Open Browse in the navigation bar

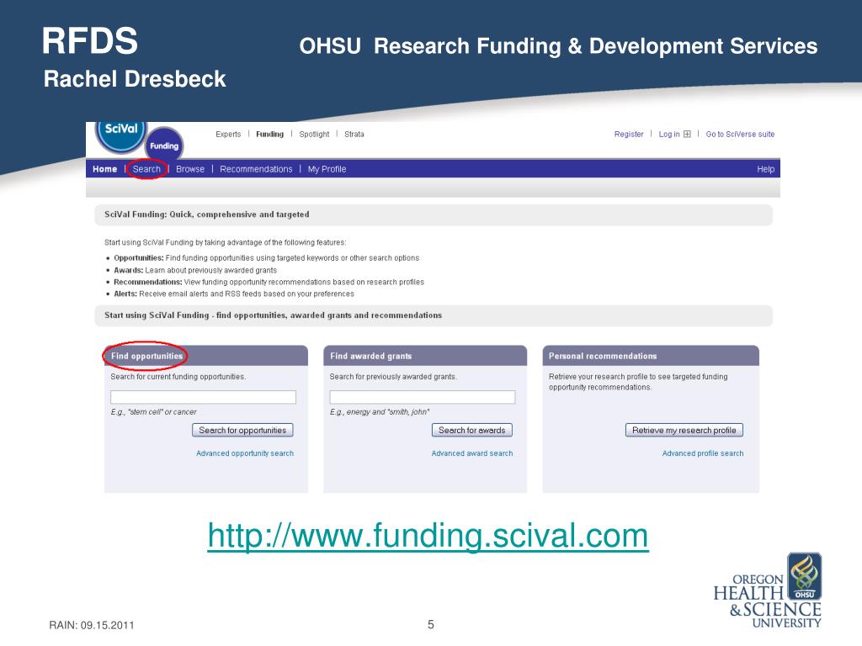tap(190, 169)
